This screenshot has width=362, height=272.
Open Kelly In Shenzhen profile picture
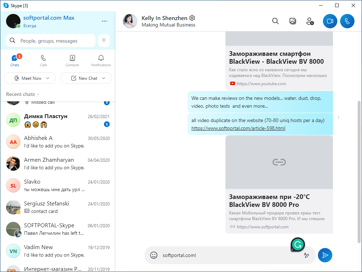click(x=130, y=21)
